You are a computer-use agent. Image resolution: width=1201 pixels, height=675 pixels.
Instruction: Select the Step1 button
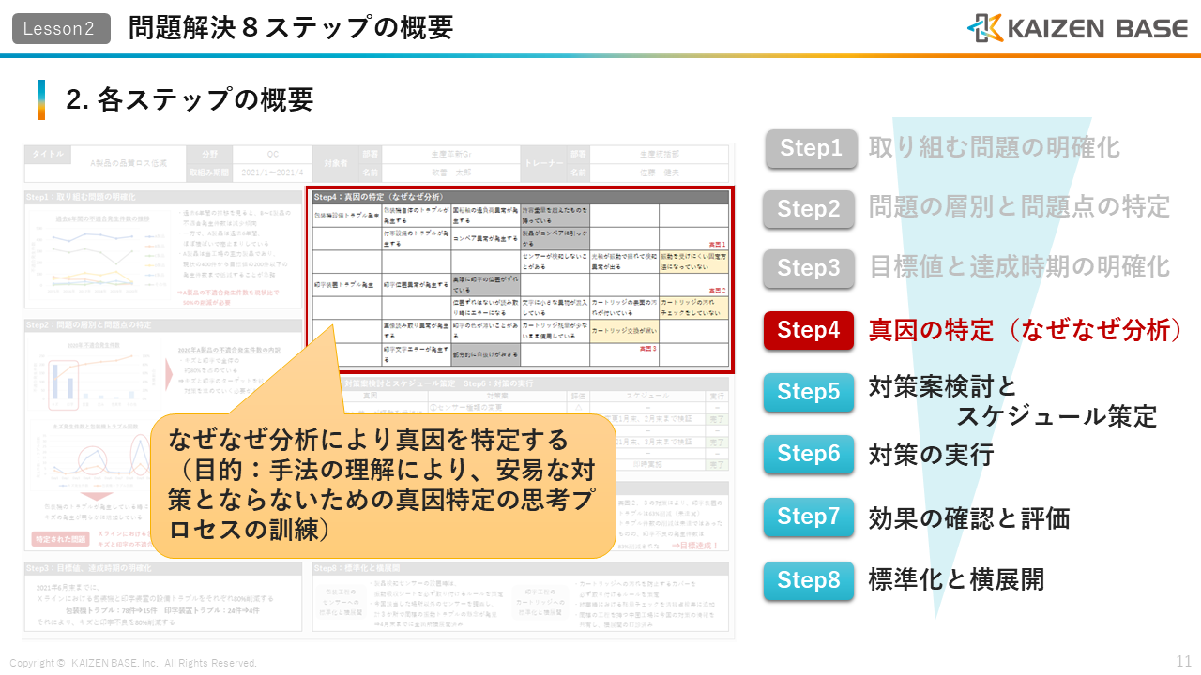(812, 148)
